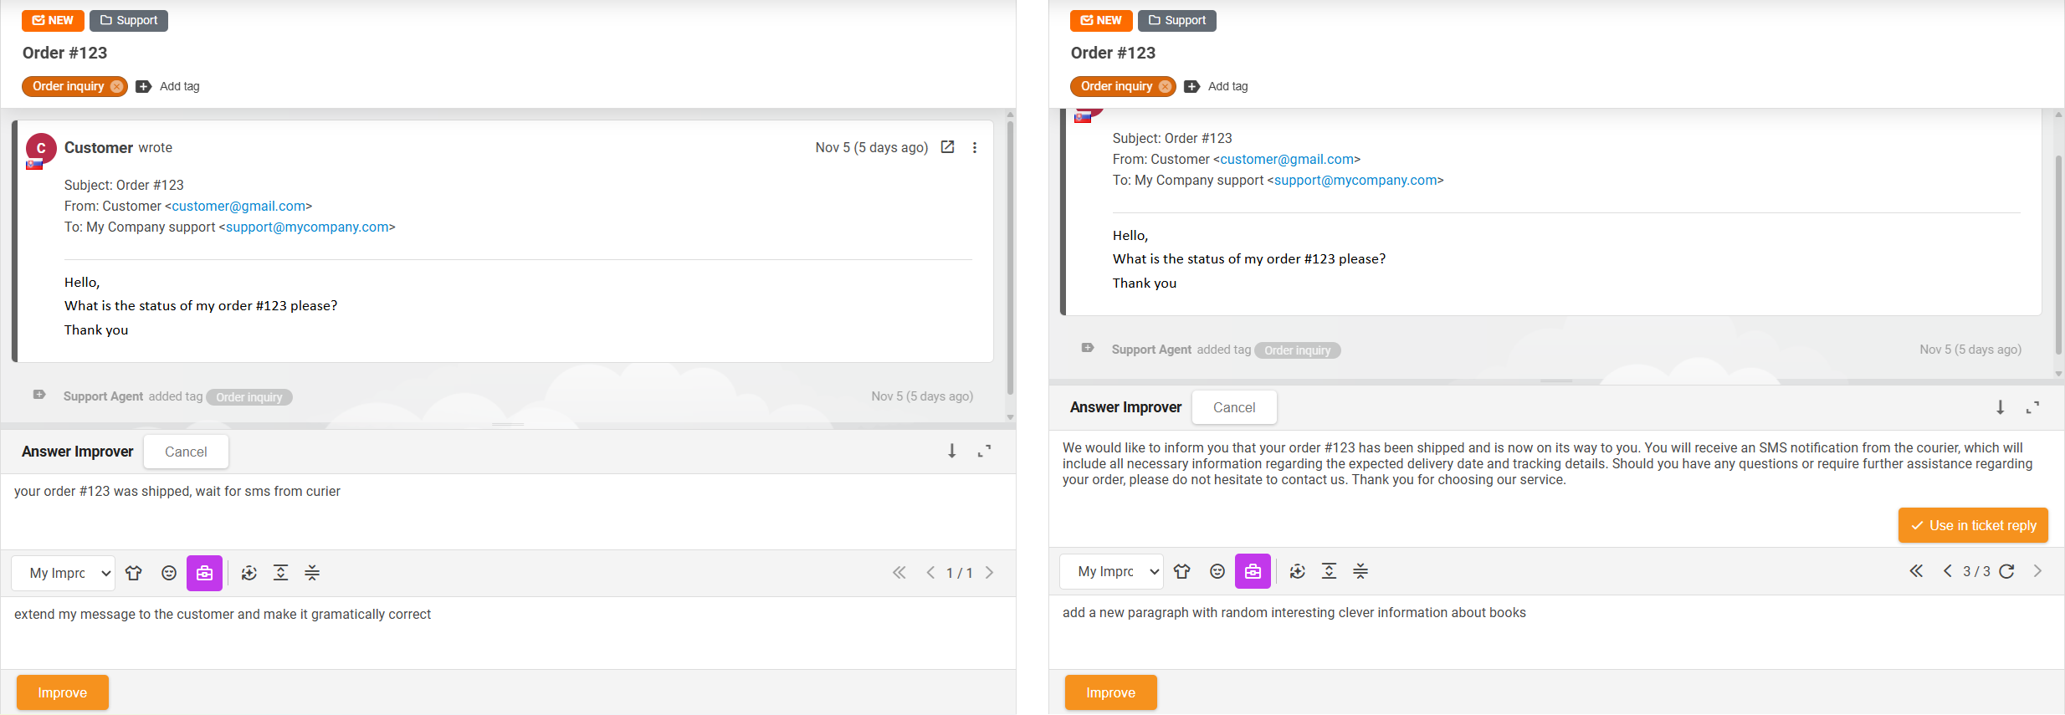The image size is (2065, 715).
Task: Expand the My Improvements dropdown in right panel
Action: pyautogui.click(x=1112, y=571)
